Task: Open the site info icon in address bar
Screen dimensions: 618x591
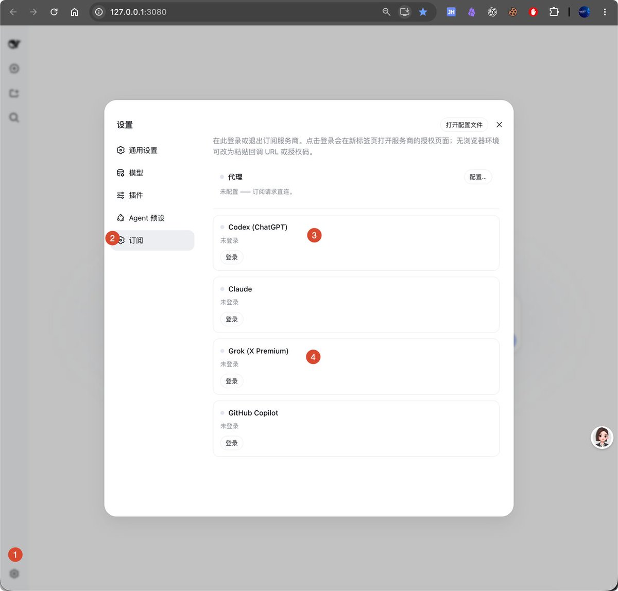Action: [x=99, y=12]
